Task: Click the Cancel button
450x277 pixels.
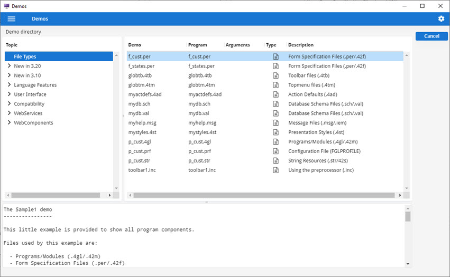Action: pyautogui.click(x=431, y=36)
